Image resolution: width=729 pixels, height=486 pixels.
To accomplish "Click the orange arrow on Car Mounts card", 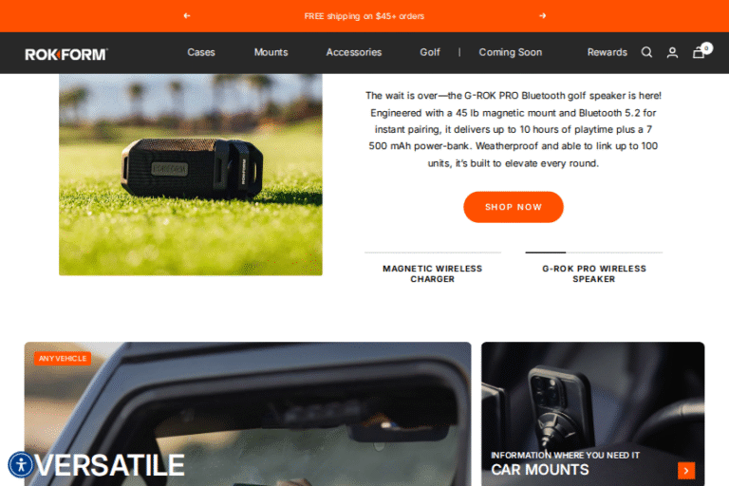I will point(686,470).
